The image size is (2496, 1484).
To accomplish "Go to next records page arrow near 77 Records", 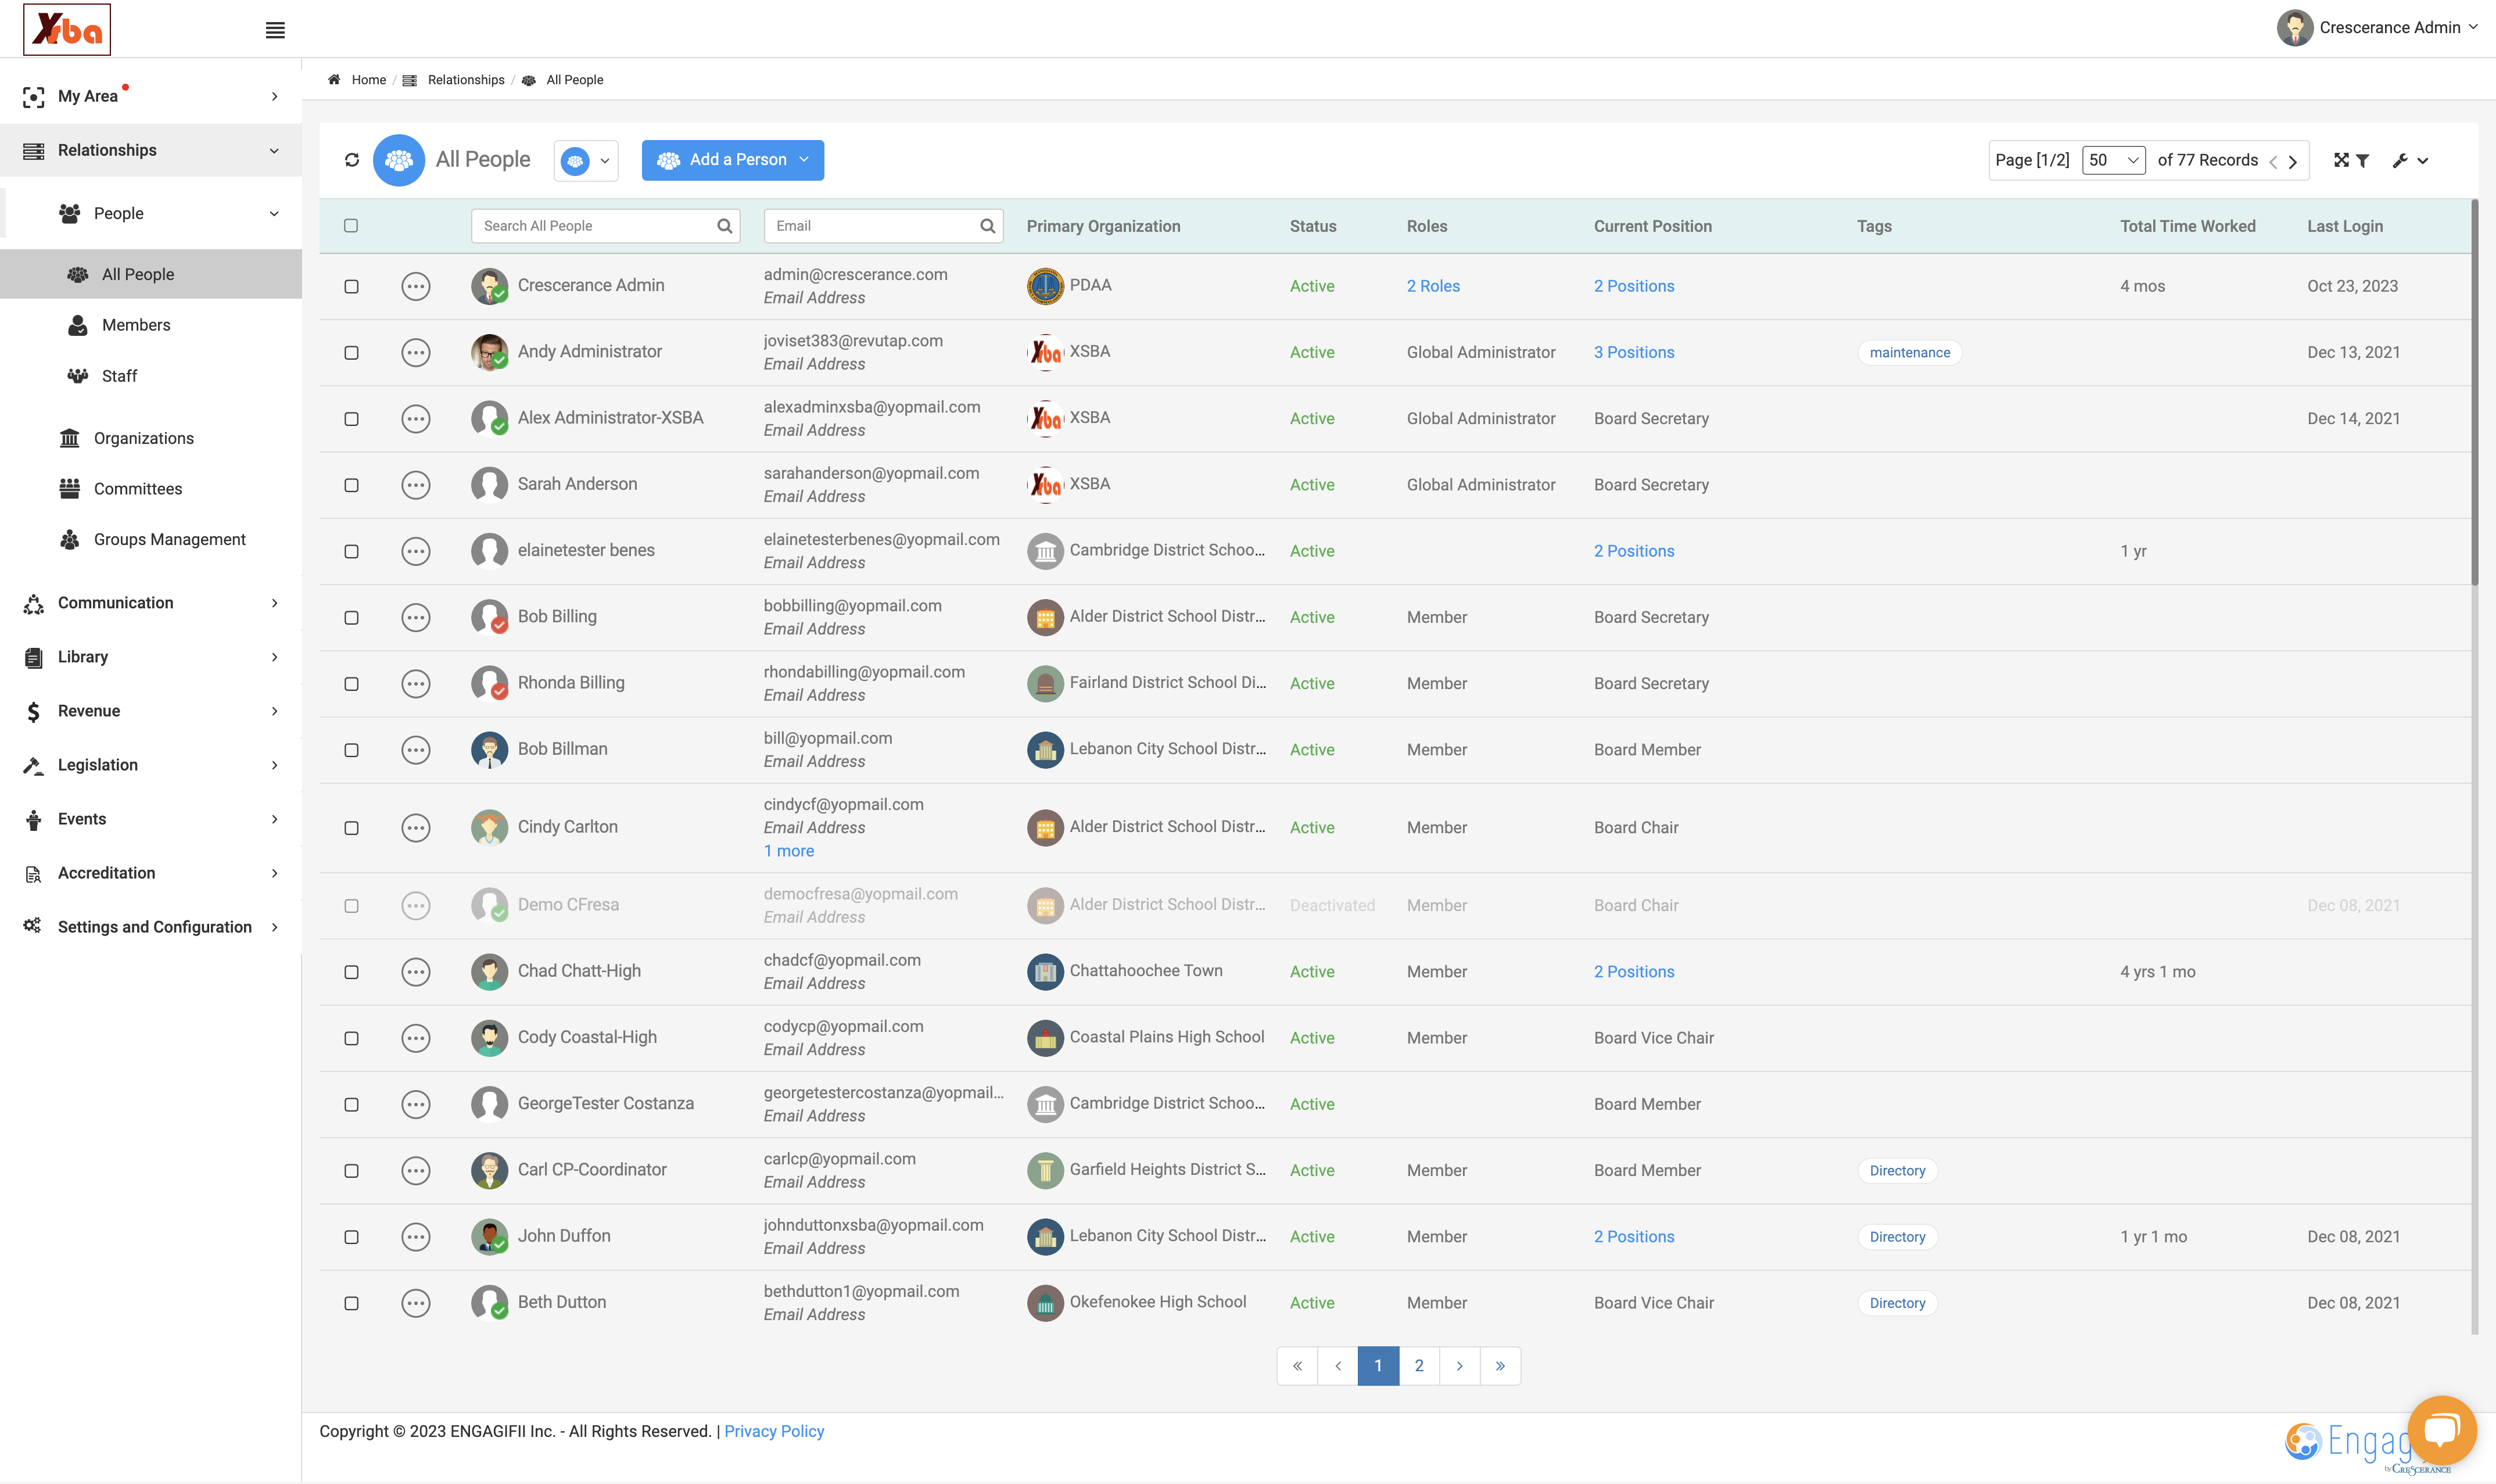I will pyautogui.click(x=2293, y=161).
